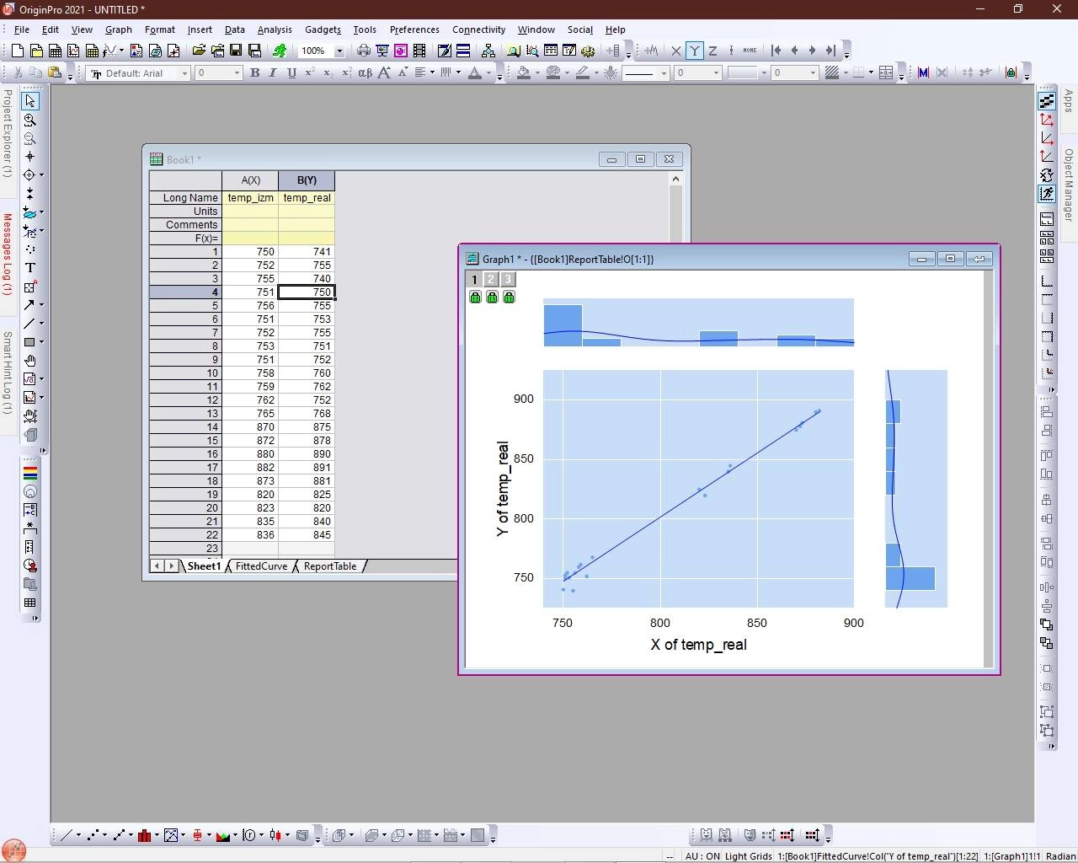
Task: Click the Color Scale icon in left toolbar
Action: point(30,473)
